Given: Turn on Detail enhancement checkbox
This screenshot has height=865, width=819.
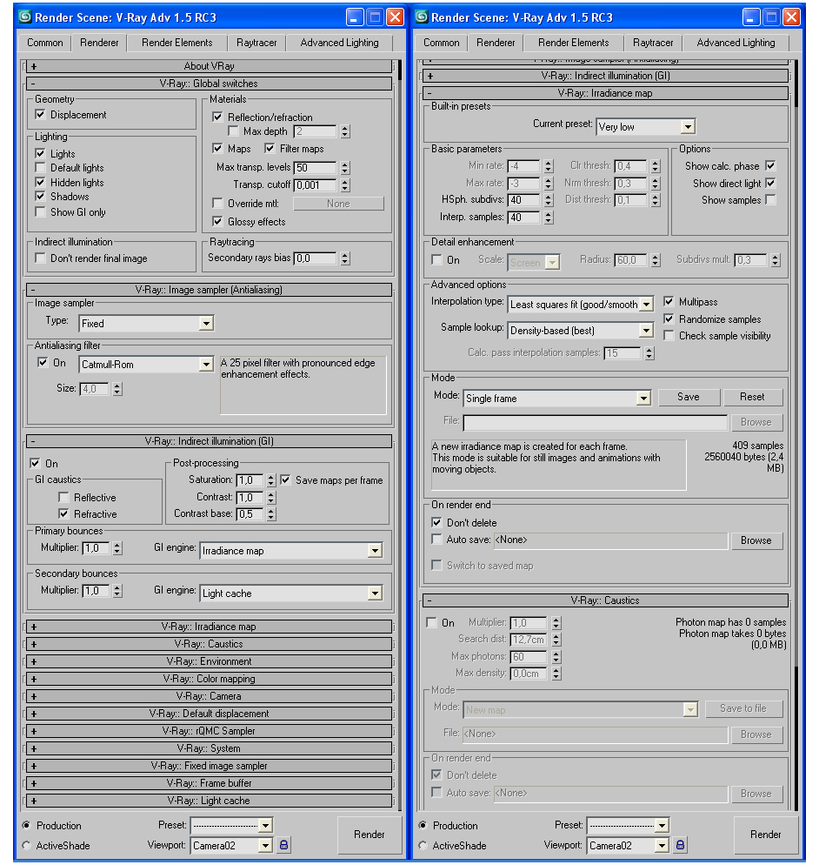Looking at the screenshot, I should 437,259.
